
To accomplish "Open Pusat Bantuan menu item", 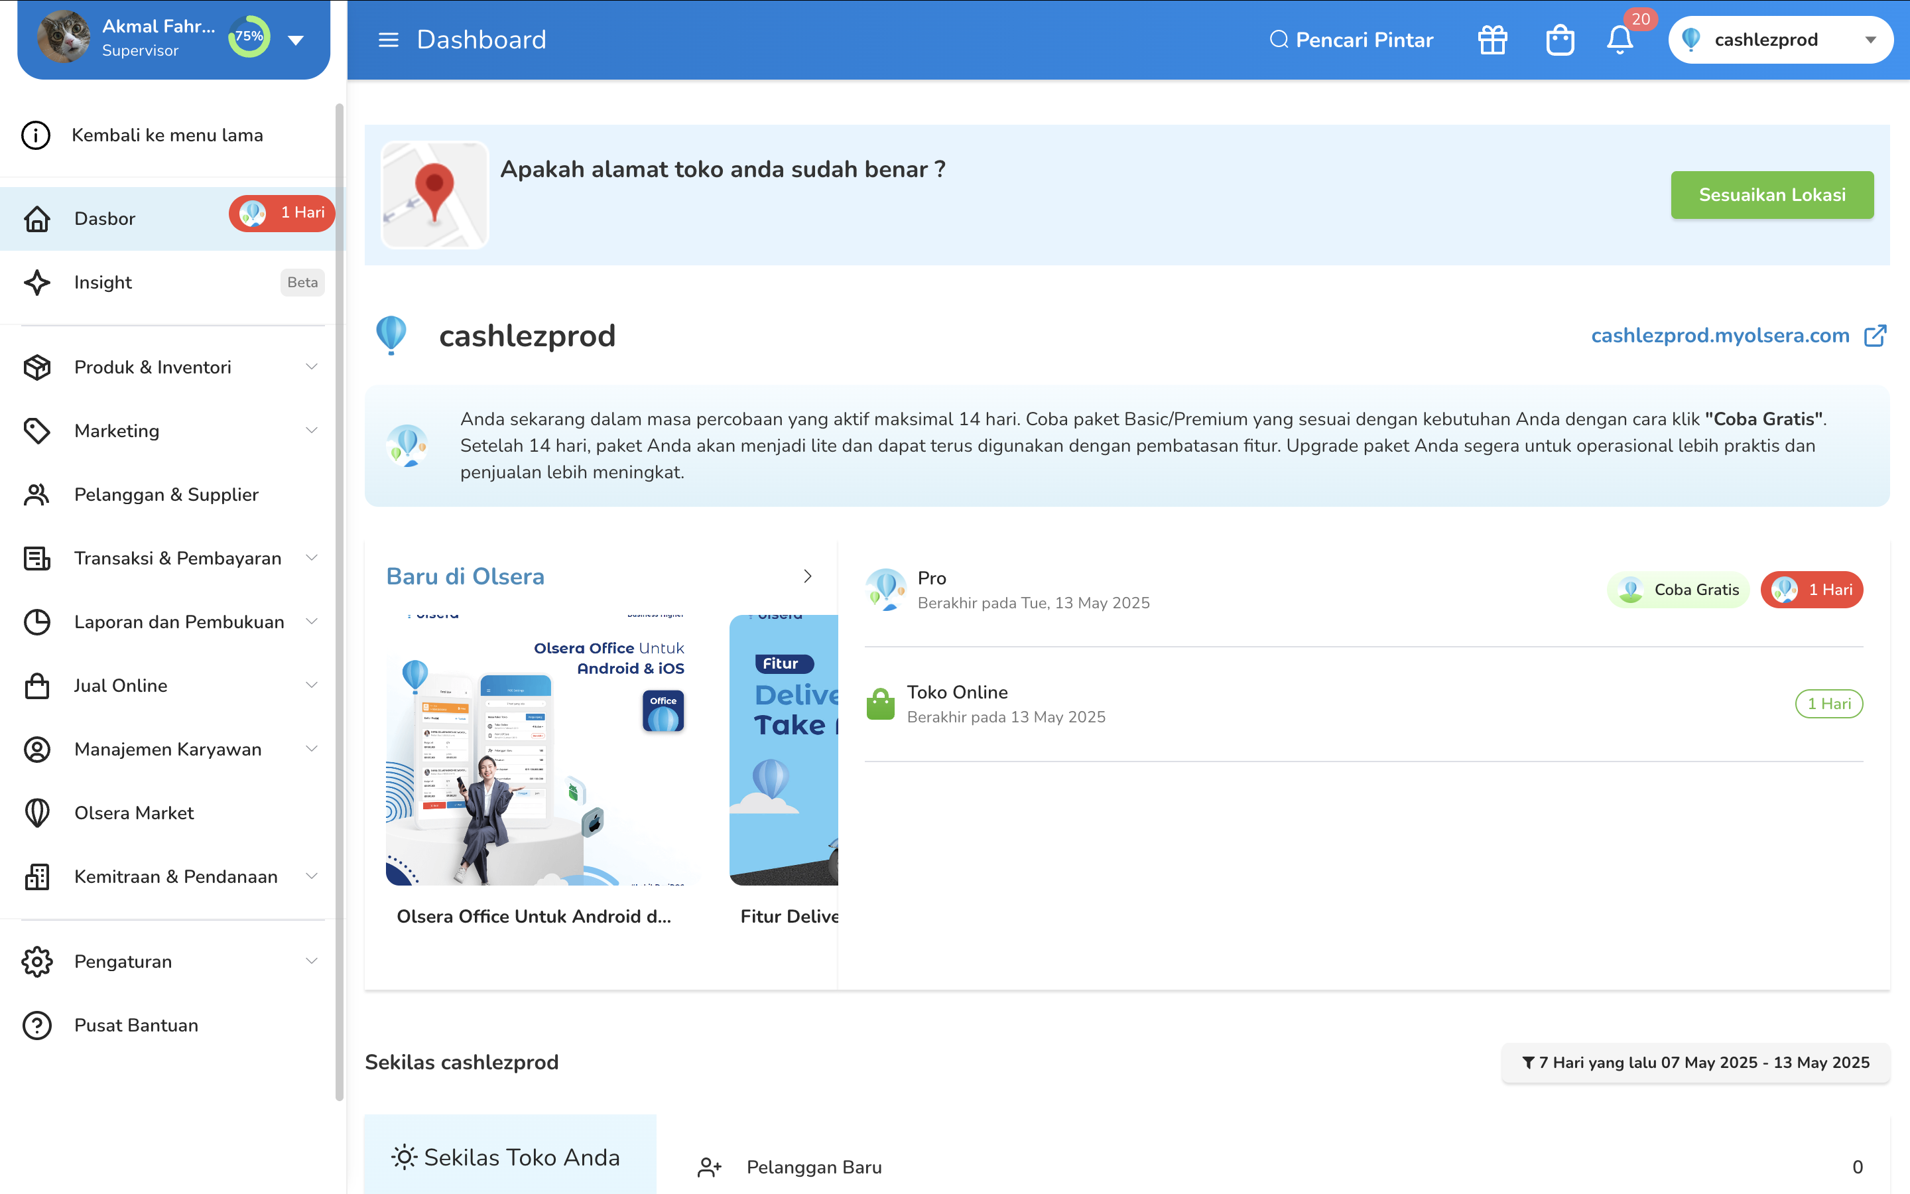I will pos(172,1026).
